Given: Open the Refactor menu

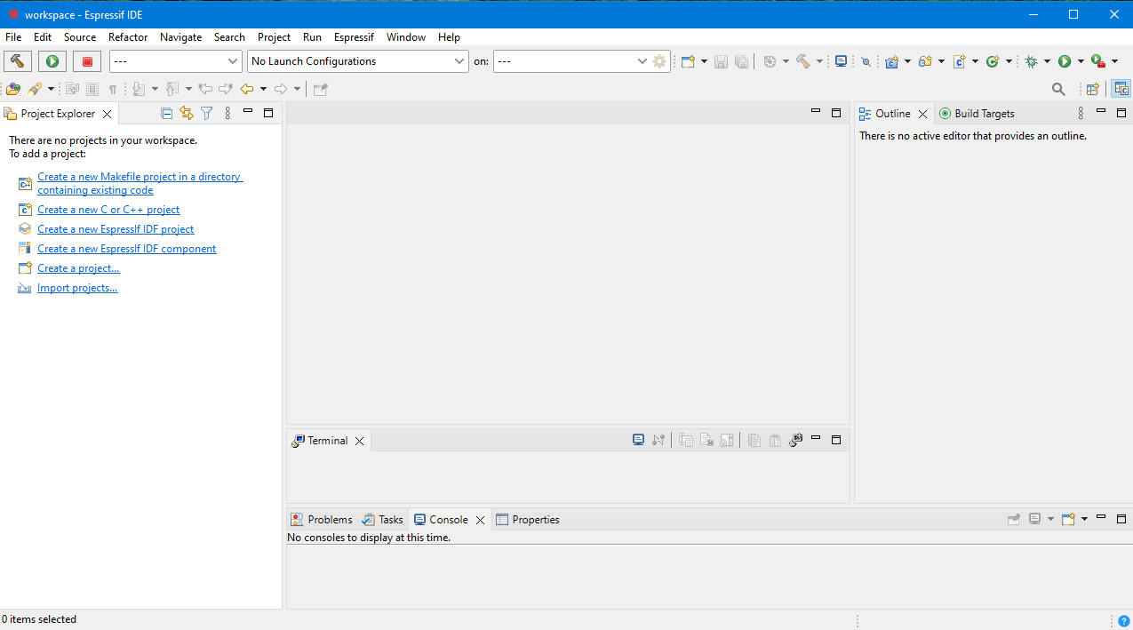Looking at the screenshot, I should (128, 37).
